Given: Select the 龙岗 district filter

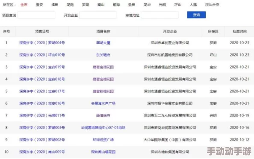Looking at the screenshot, I should tap(70, 5).
